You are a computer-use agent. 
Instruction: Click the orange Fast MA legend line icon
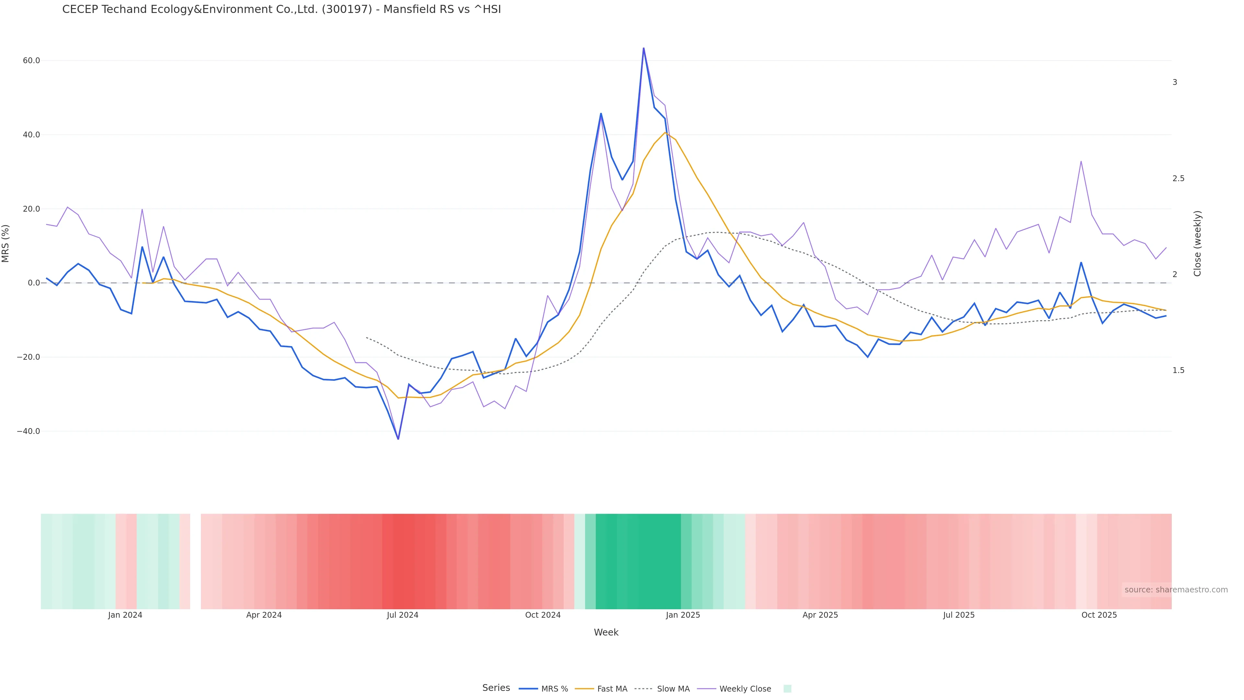(584, 689)
